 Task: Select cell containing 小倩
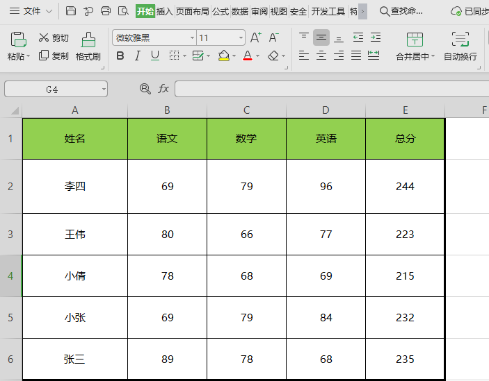[x=75, y=276]
